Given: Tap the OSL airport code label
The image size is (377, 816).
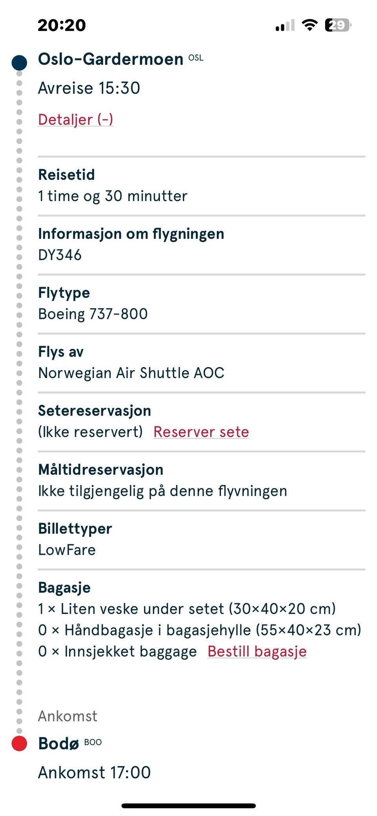Looking at the screenshot, I should point(196,58).
